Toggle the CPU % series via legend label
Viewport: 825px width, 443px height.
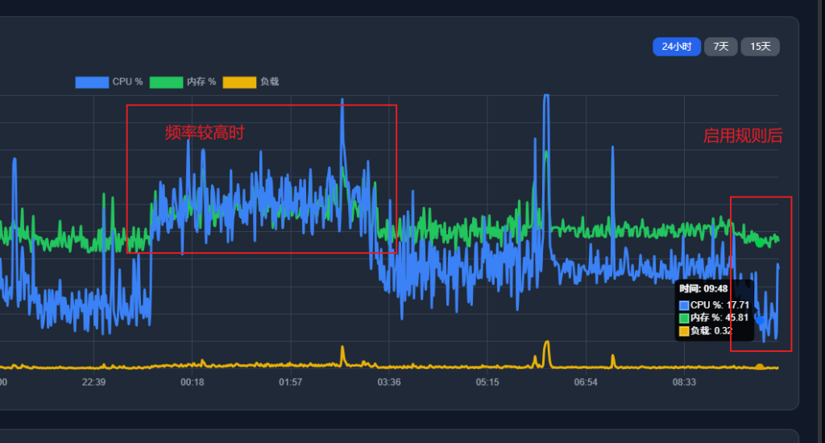point(127,82)
